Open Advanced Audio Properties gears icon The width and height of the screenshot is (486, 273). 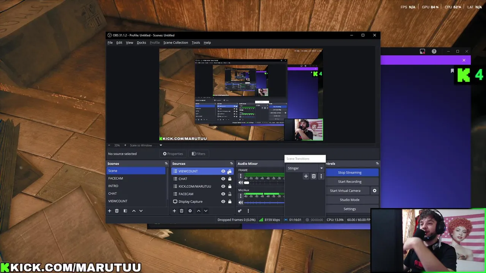tap(240, 211)
